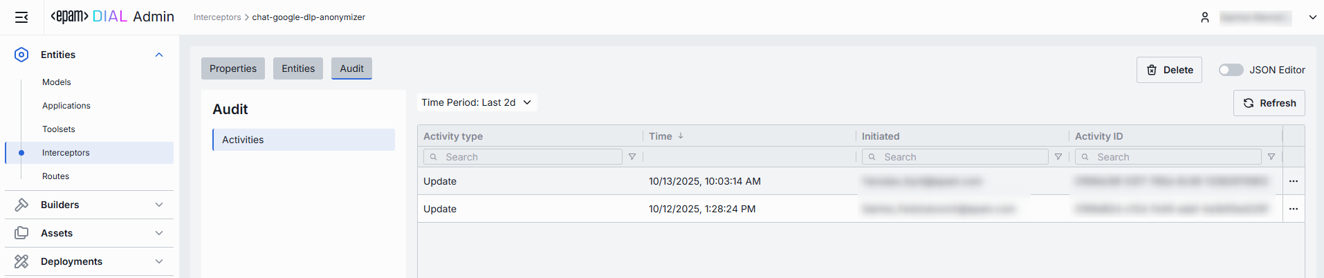1324x278 pixels.
Task: Expand the Deployments section
Action: (x=158, y=261)
